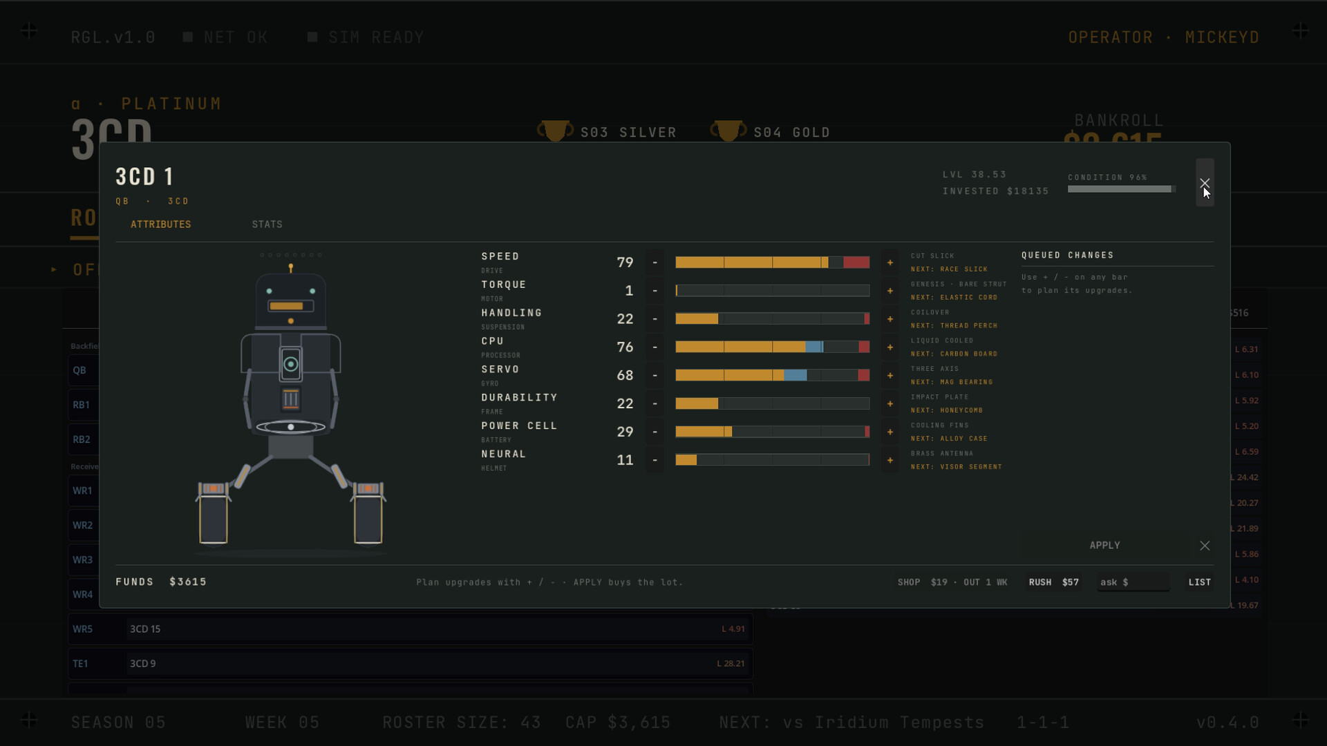Image resolution: width=1327 pixels, height=746 pixels.
Task: Decrease NEURAL with its minus button
Action: click(x=655, y=461)
